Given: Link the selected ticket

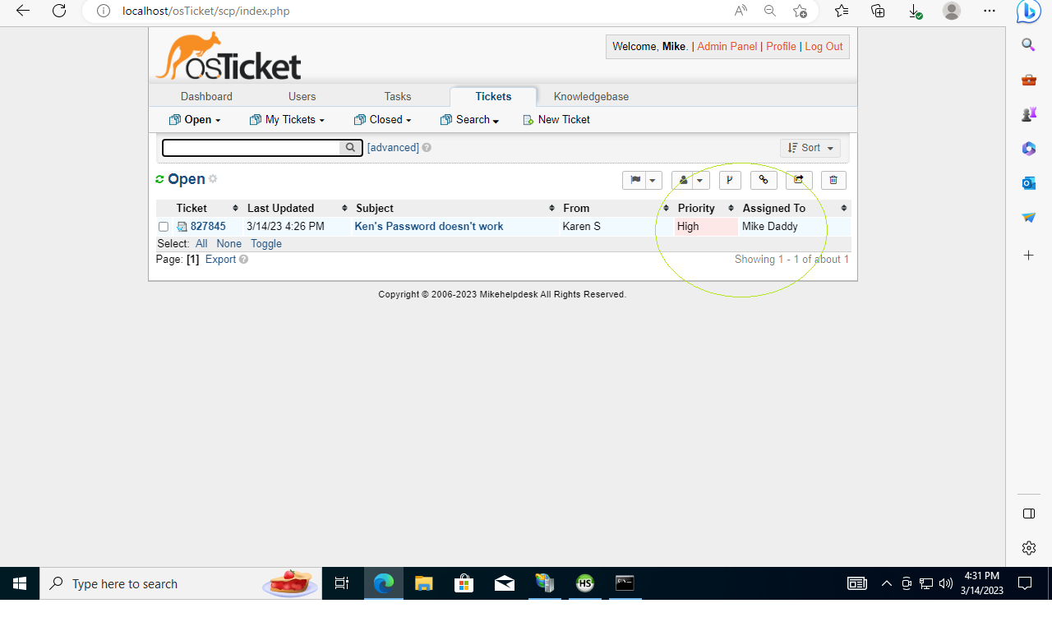Looking at the screenshot, I should pyautogui.click(x=764, y=180).
